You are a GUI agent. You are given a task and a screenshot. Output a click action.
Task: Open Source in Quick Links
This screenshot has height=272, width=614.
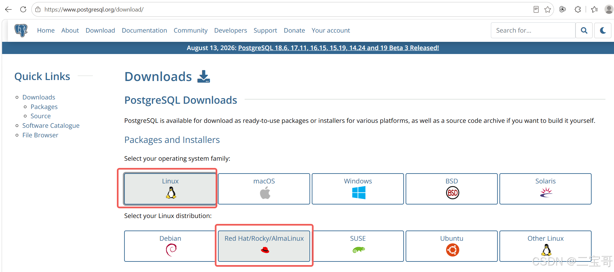(41, 116)
